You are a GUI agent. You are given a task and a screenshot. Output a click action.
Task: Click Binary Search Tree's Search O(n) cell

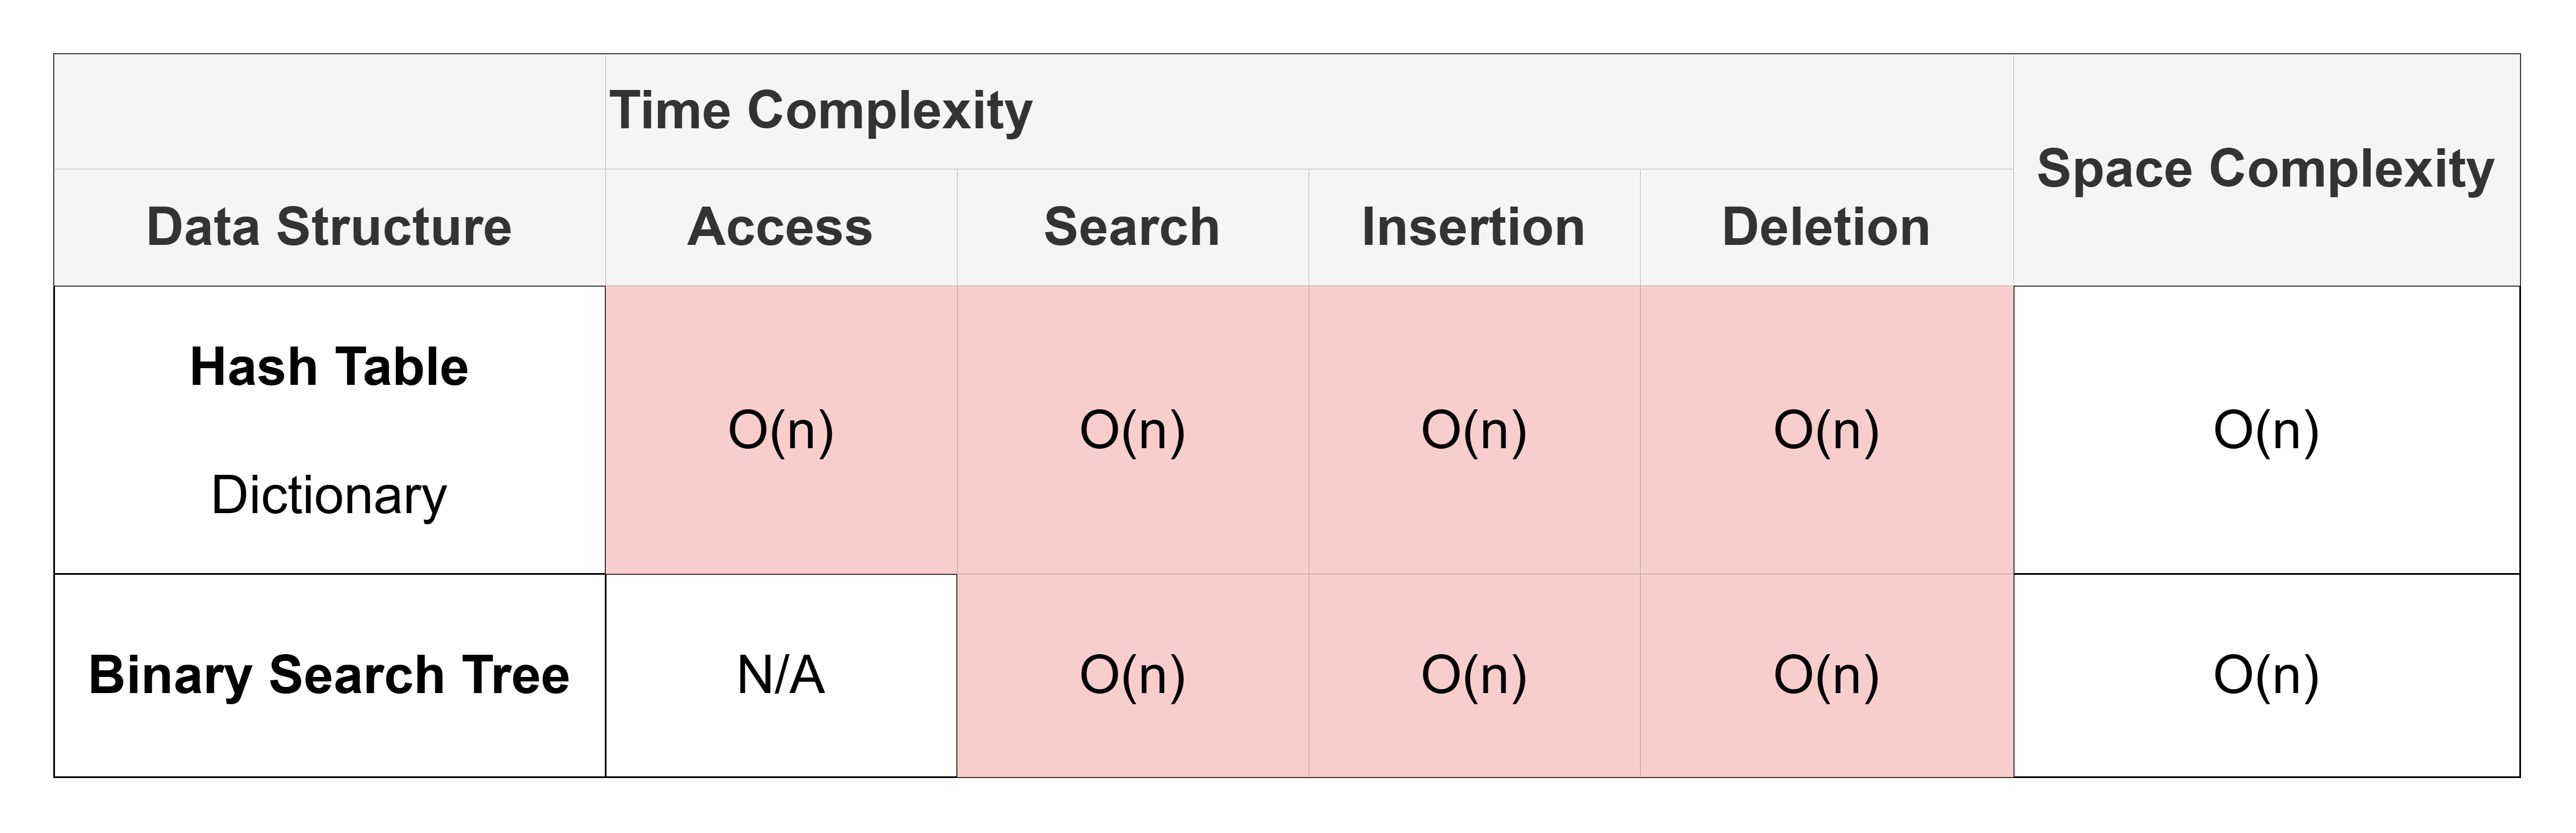pos(1132,675)
